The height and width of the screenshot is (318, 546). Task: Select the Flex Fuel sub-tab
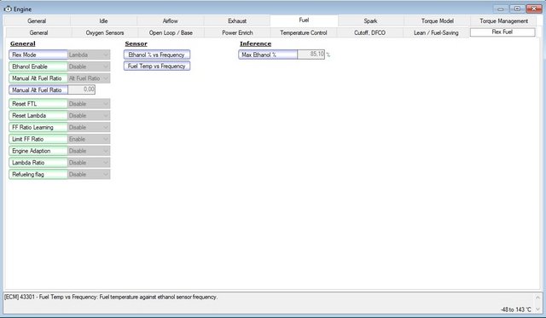(502, 32)
